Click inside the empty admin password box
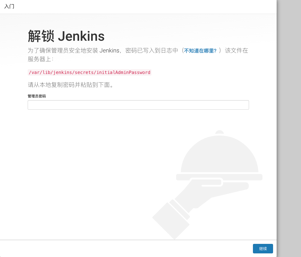This screenshot has width=301, height=257. [x=138, y=105]
